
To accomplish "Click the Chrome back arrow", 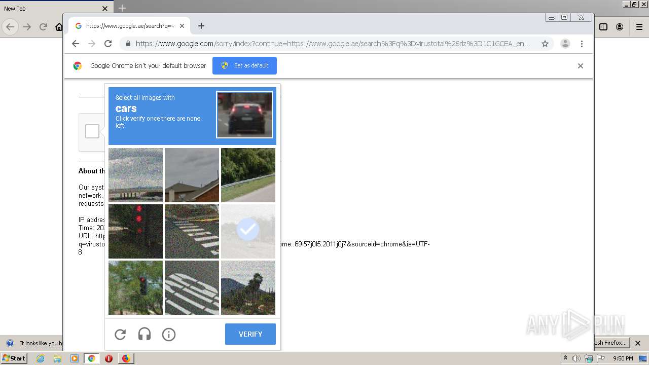I will tap(76, 44).
